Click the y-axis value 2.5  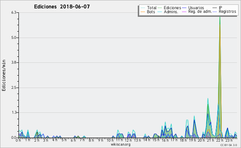coord(14,88)
